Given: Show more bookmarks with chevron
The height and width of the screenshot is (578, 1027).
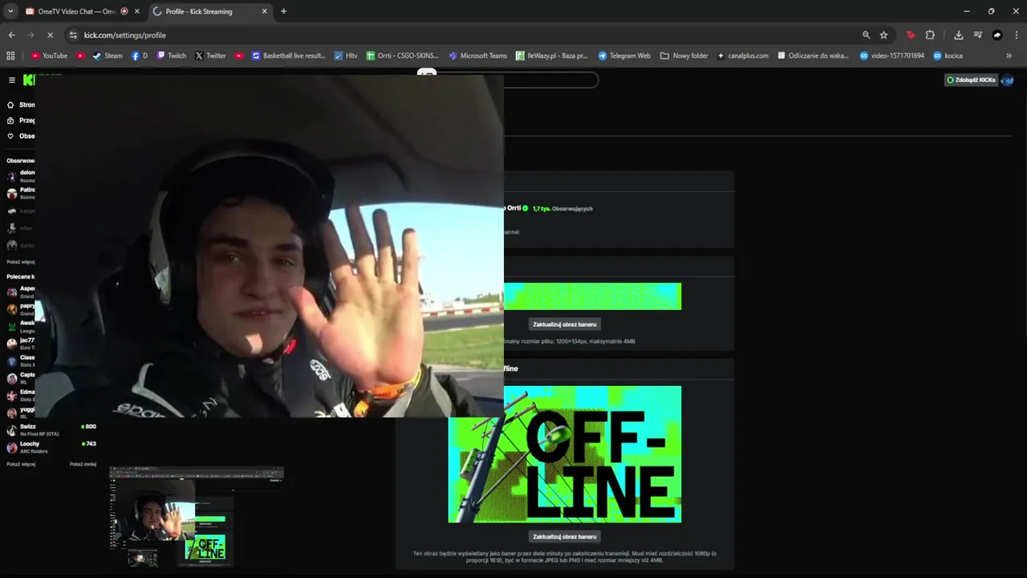Looking at the screenshot, I should point(1009,56).
